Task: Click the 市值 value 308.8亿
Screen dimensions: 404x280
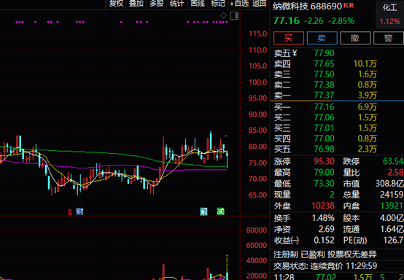Action: (x=389, y=184)
